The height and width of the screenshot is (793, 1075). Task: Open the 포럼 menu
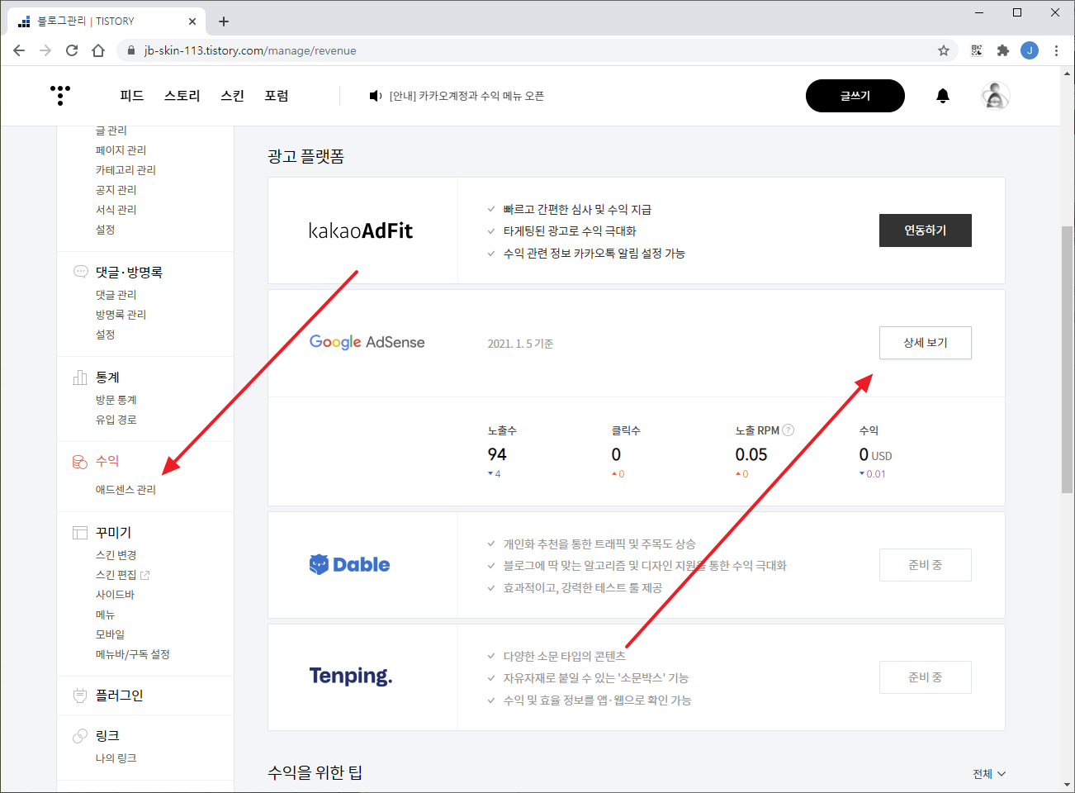pos(277,96)
